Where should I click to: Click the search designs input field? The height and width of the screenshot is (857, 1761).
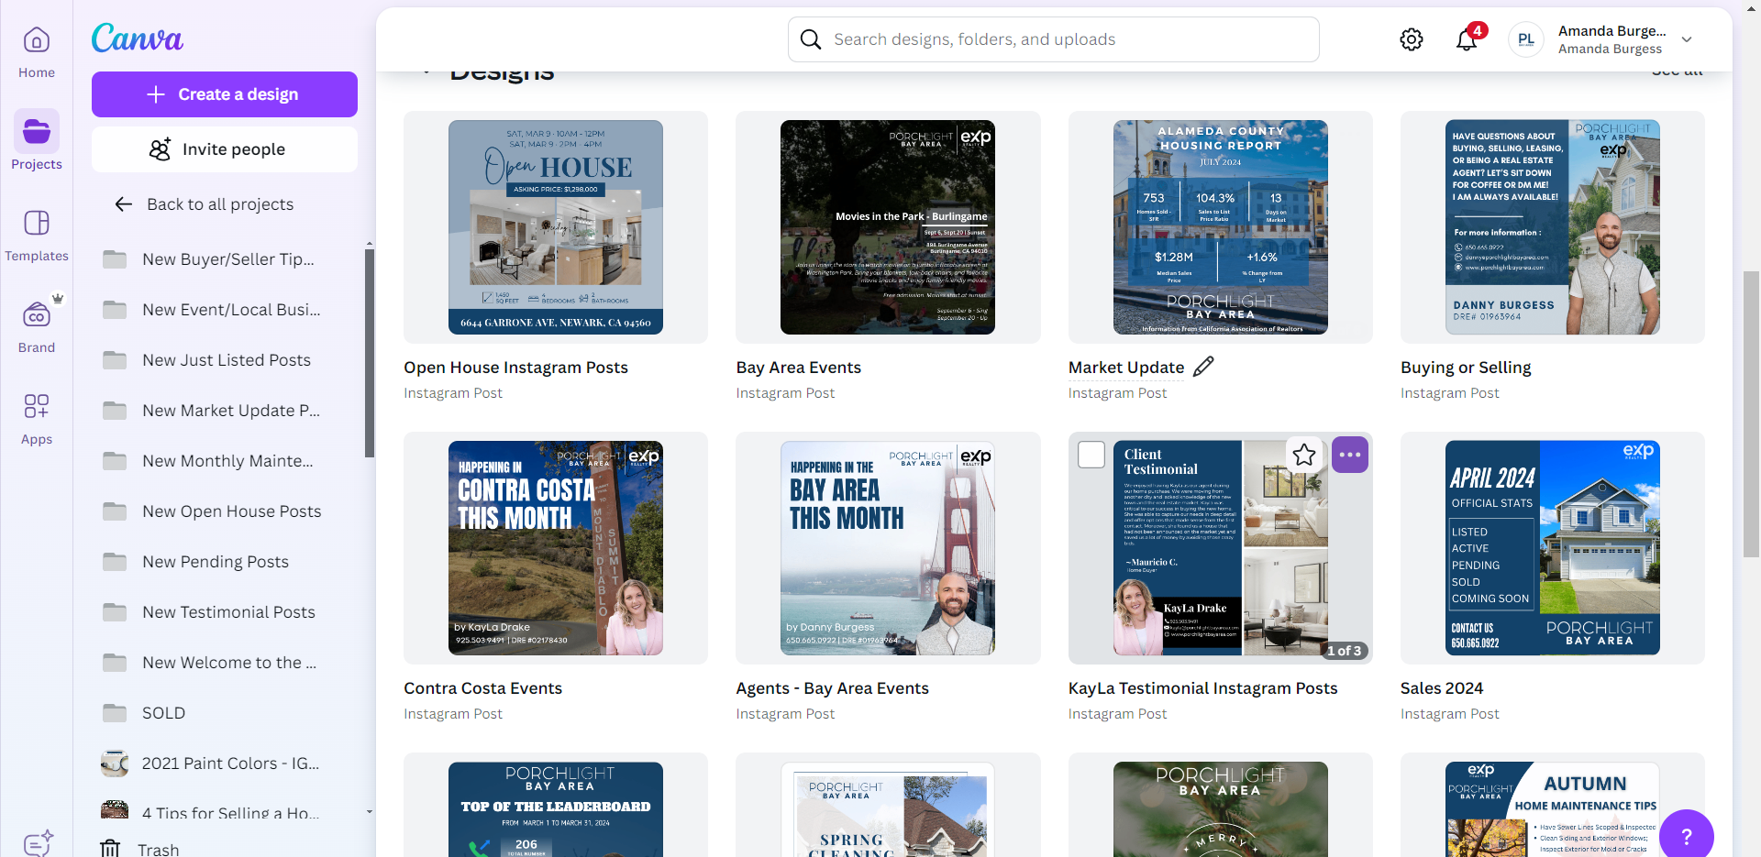[1054, 39]
